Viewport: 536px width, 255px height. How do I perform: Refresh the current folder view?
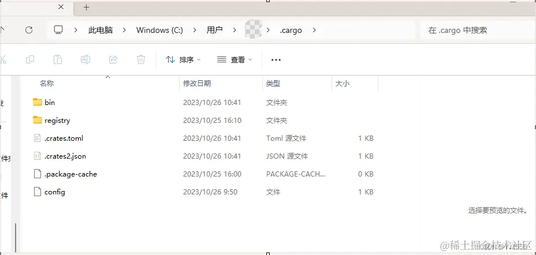pos(29,30)
